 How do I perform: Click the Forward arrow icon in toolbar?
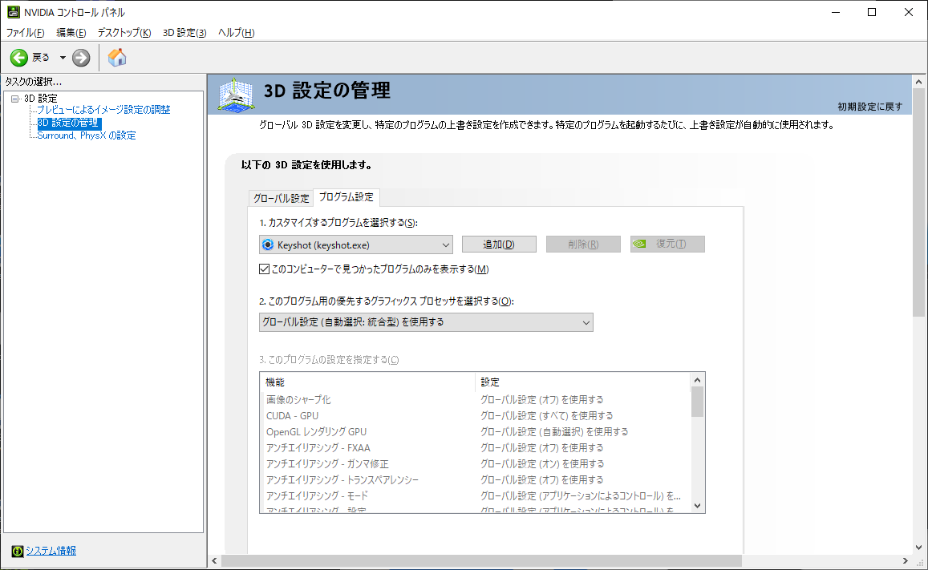pos(81,58)
